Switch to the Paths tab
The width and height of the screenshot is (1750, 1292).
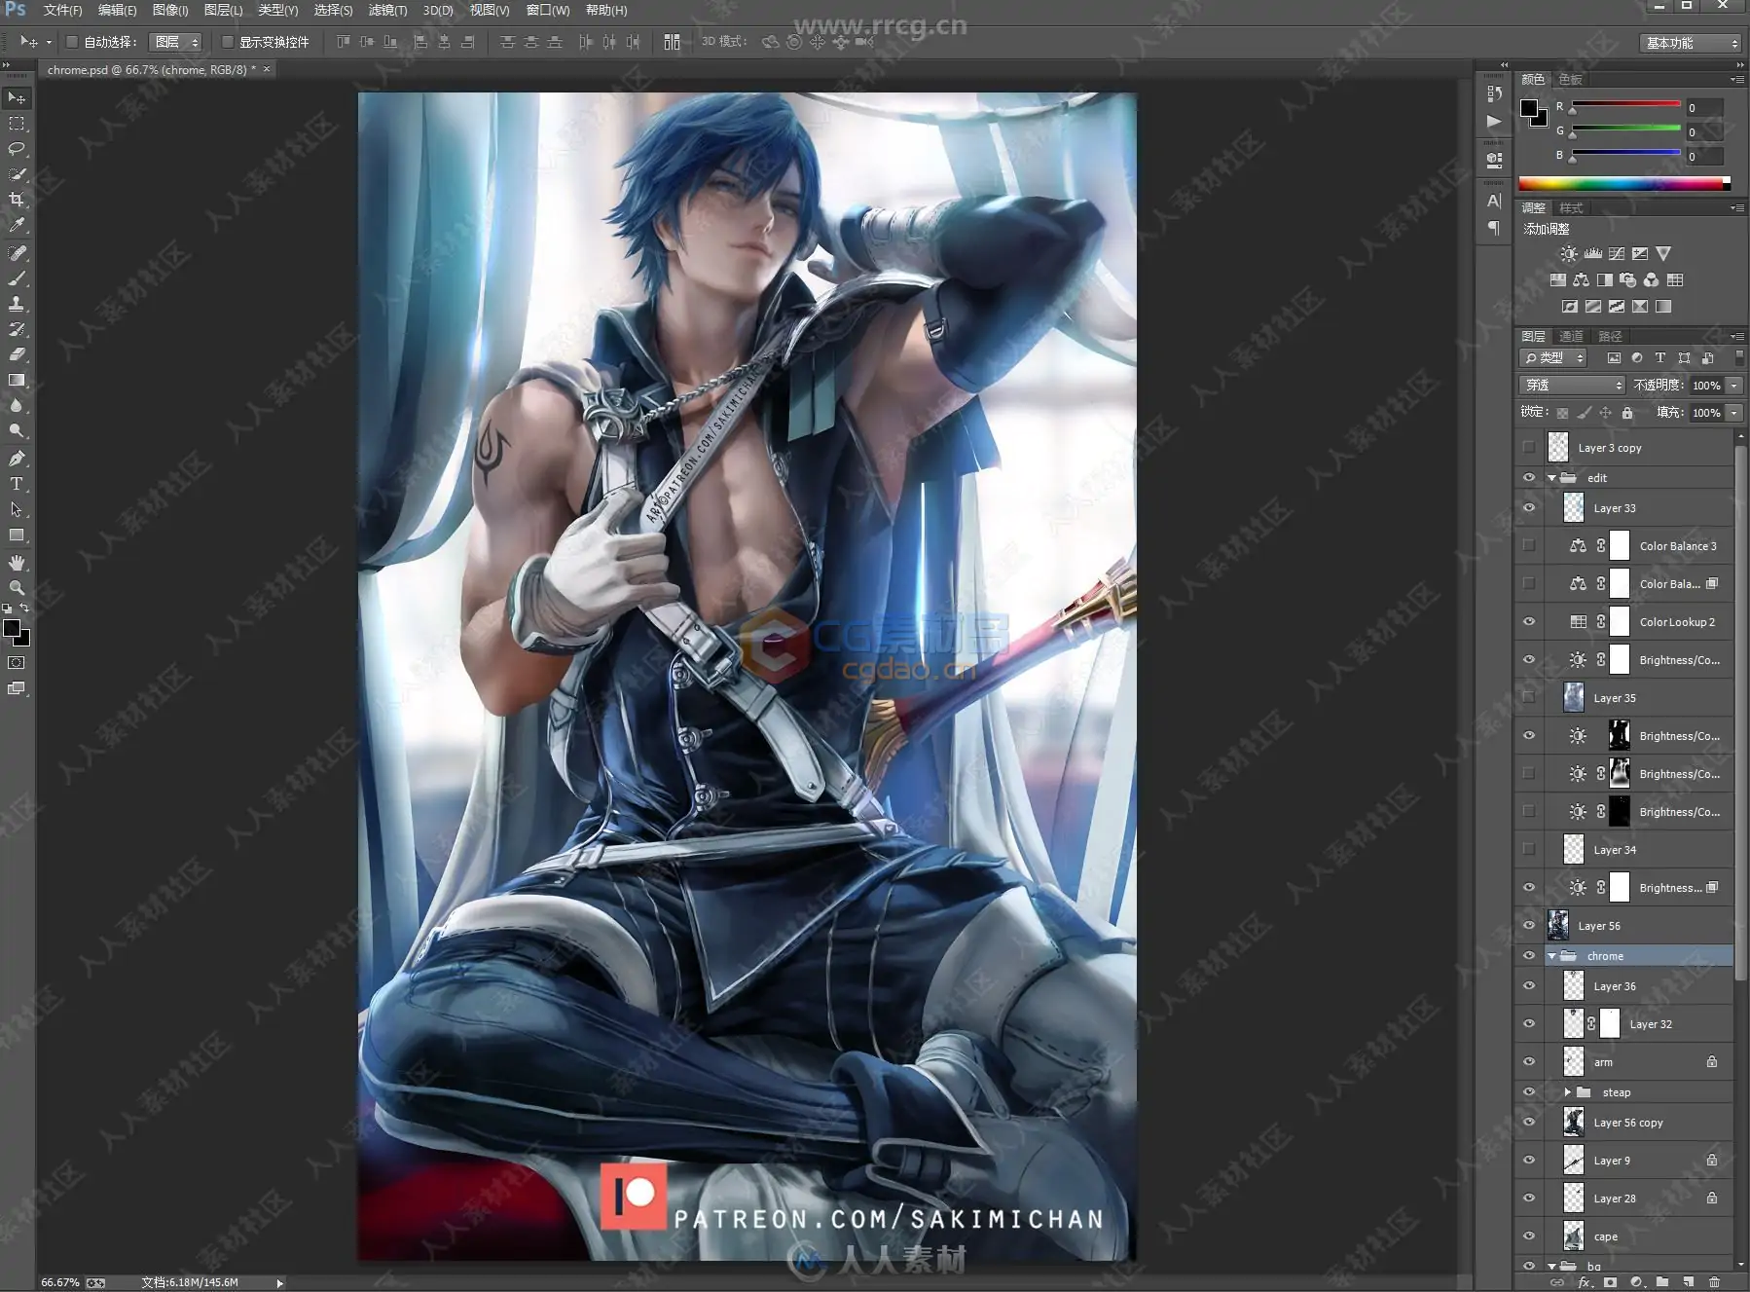tap(1610, 336)
